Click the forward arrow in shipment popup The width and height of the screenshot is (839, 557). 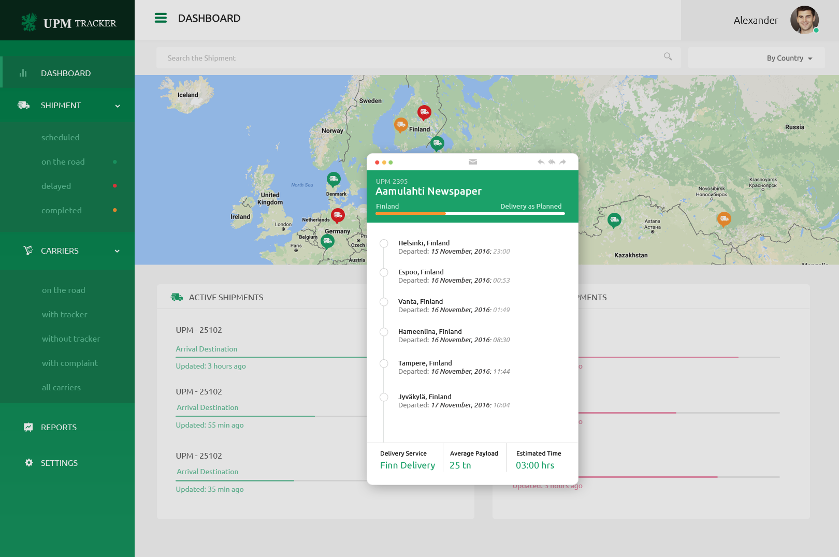pyautogui.click(x=563, y=162)
